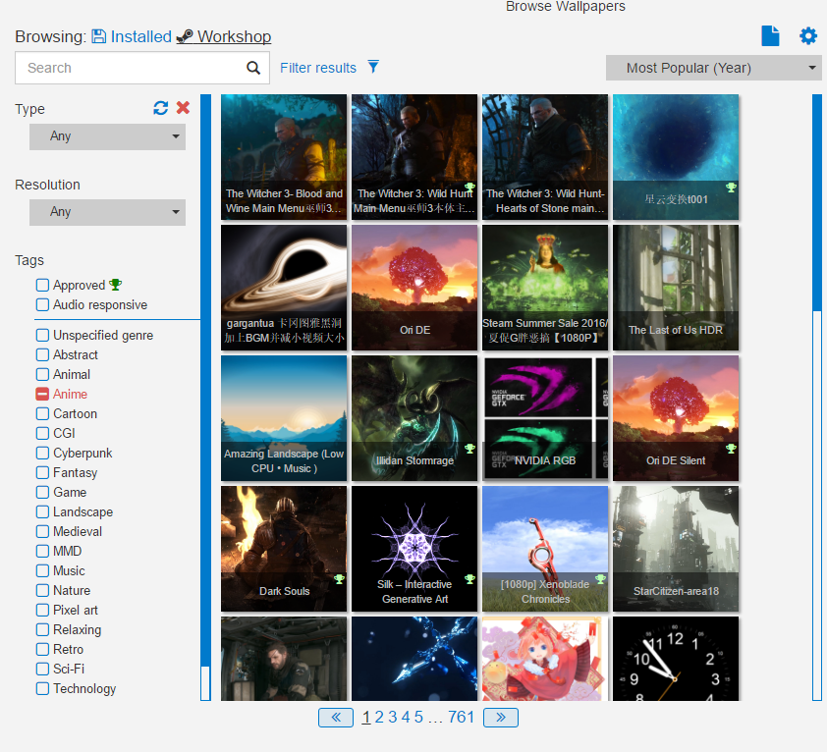Check the Cartoon tag

pos(42,414)
